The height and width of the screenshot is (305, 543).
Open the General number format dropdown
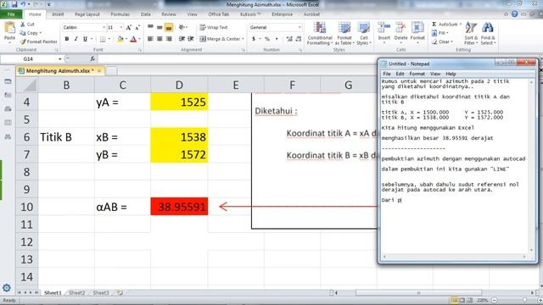pos(299,27)
